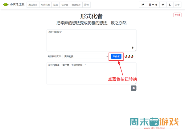Image resolution: width=185 pixels, height=131 pixels.
Task: Focus the input text area containing 你太没礼貌了
Action: tap(92, 40)
